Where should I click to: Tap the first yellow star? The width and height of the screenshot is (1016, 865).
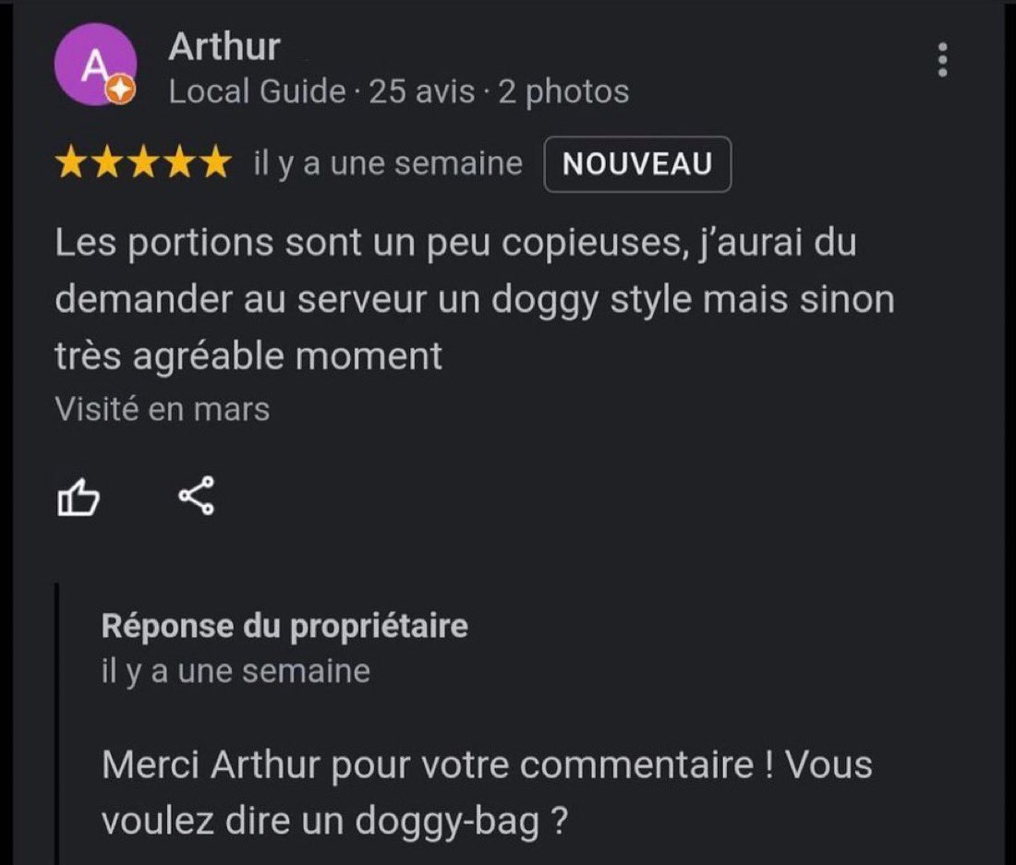(71, 163)
